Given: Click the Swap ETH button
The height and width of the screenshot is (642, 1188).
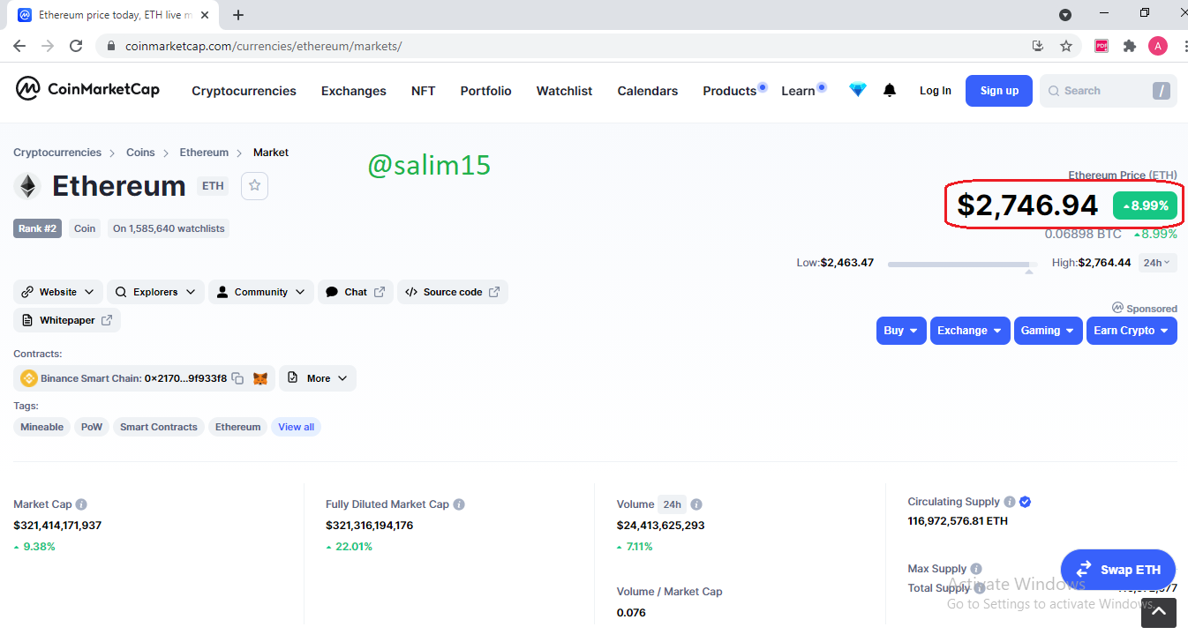Looking at the screenshot, I should tap(1119, 570).
